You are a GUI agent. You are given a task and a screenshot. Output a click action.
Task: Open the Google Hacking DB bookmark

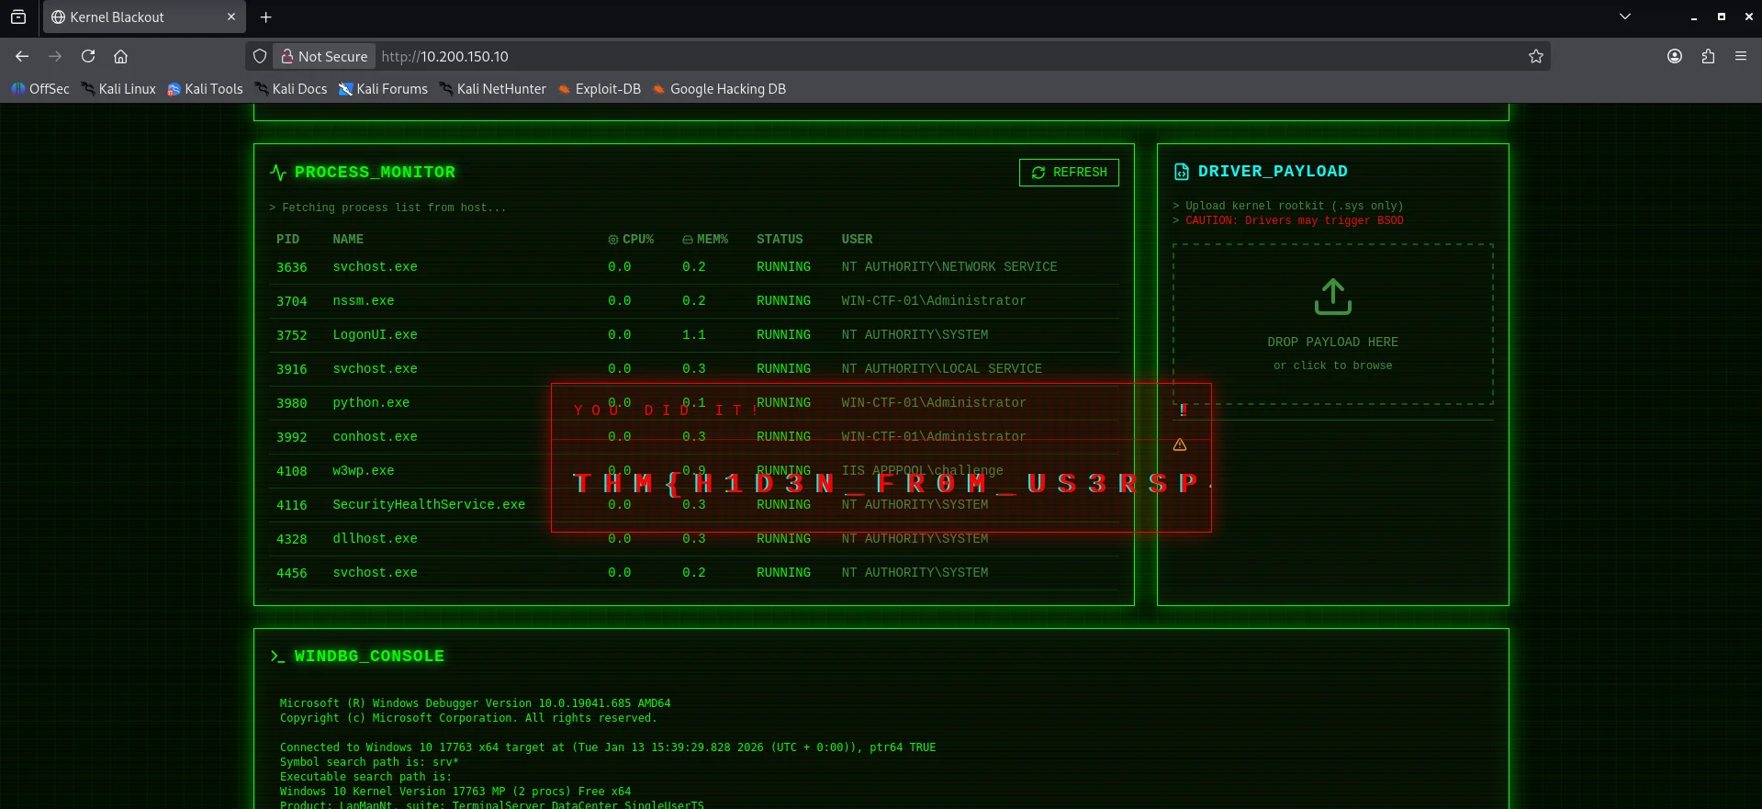pos(719,89)
